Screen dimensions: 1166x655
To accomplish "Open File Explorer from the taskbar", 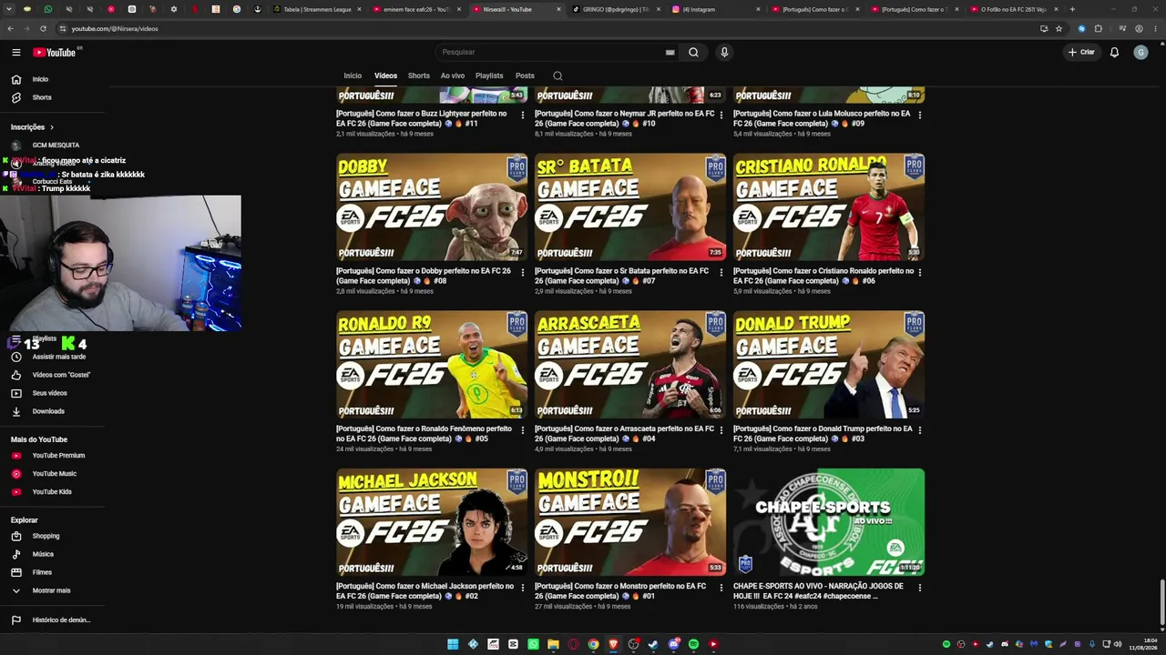I will (553, 644).
